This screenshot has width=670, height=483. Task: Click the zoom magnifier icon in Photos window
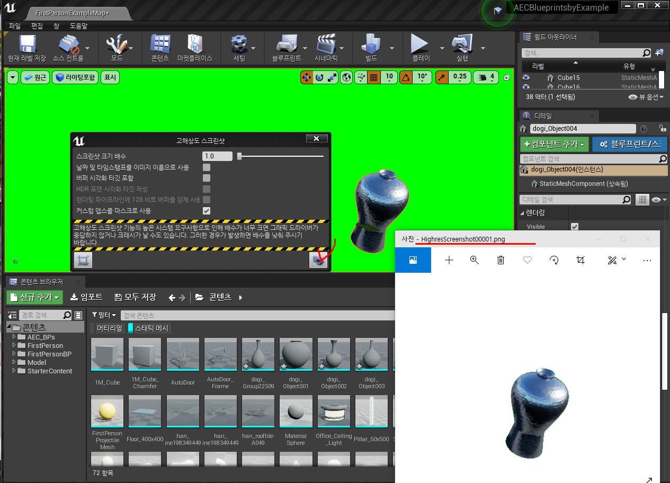click(475, 260)
